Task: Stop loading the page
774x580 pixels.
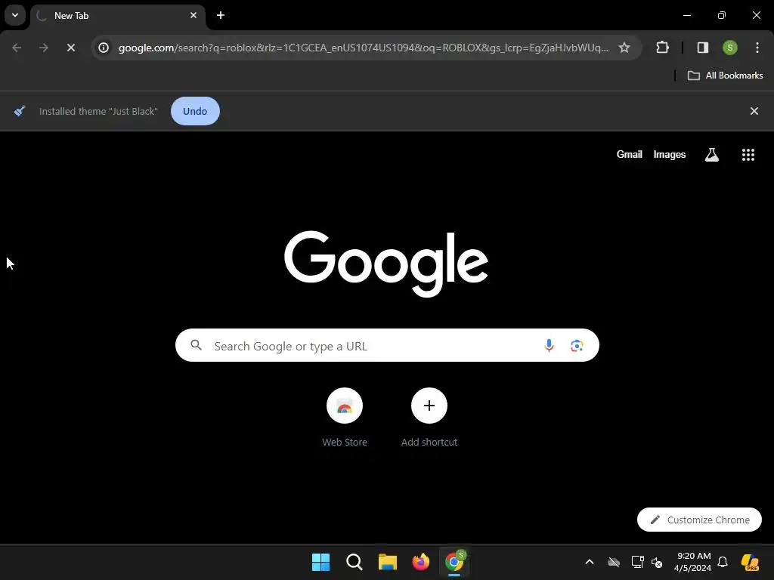Action: coord(71,48)
